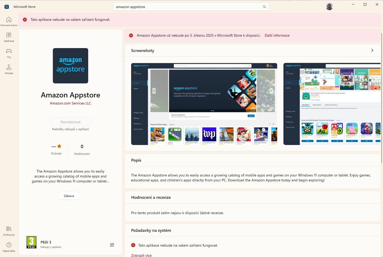Open the Arkáda section icon

[x=9, y=68]
